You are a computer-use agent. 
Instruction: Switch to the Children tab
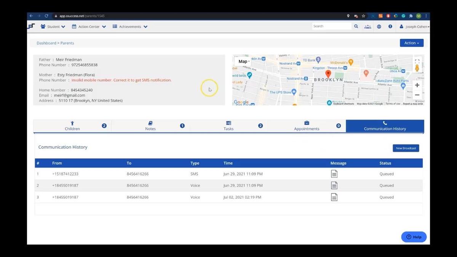click(72, 126)
